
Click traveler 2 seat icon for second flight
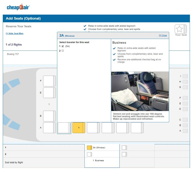124,154
